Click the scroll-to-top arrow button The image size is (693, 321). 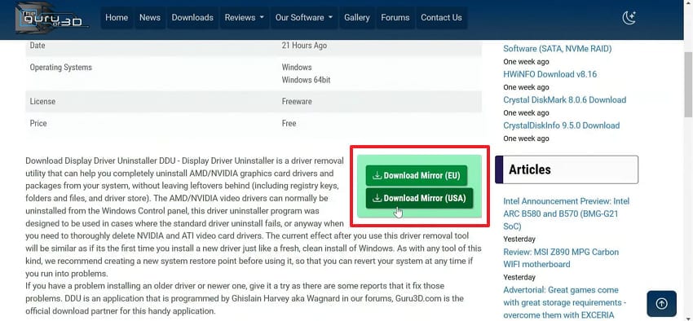point(662,304)
